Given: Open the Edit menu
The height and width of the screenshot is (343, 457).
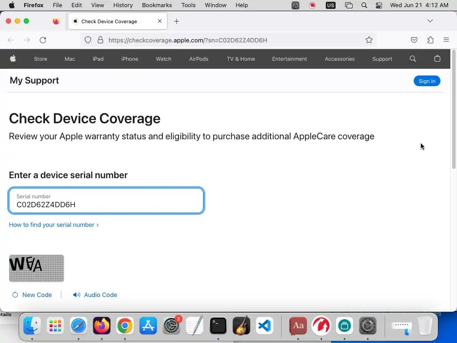Looking at the screenshot, I should [x=77, y=5].
